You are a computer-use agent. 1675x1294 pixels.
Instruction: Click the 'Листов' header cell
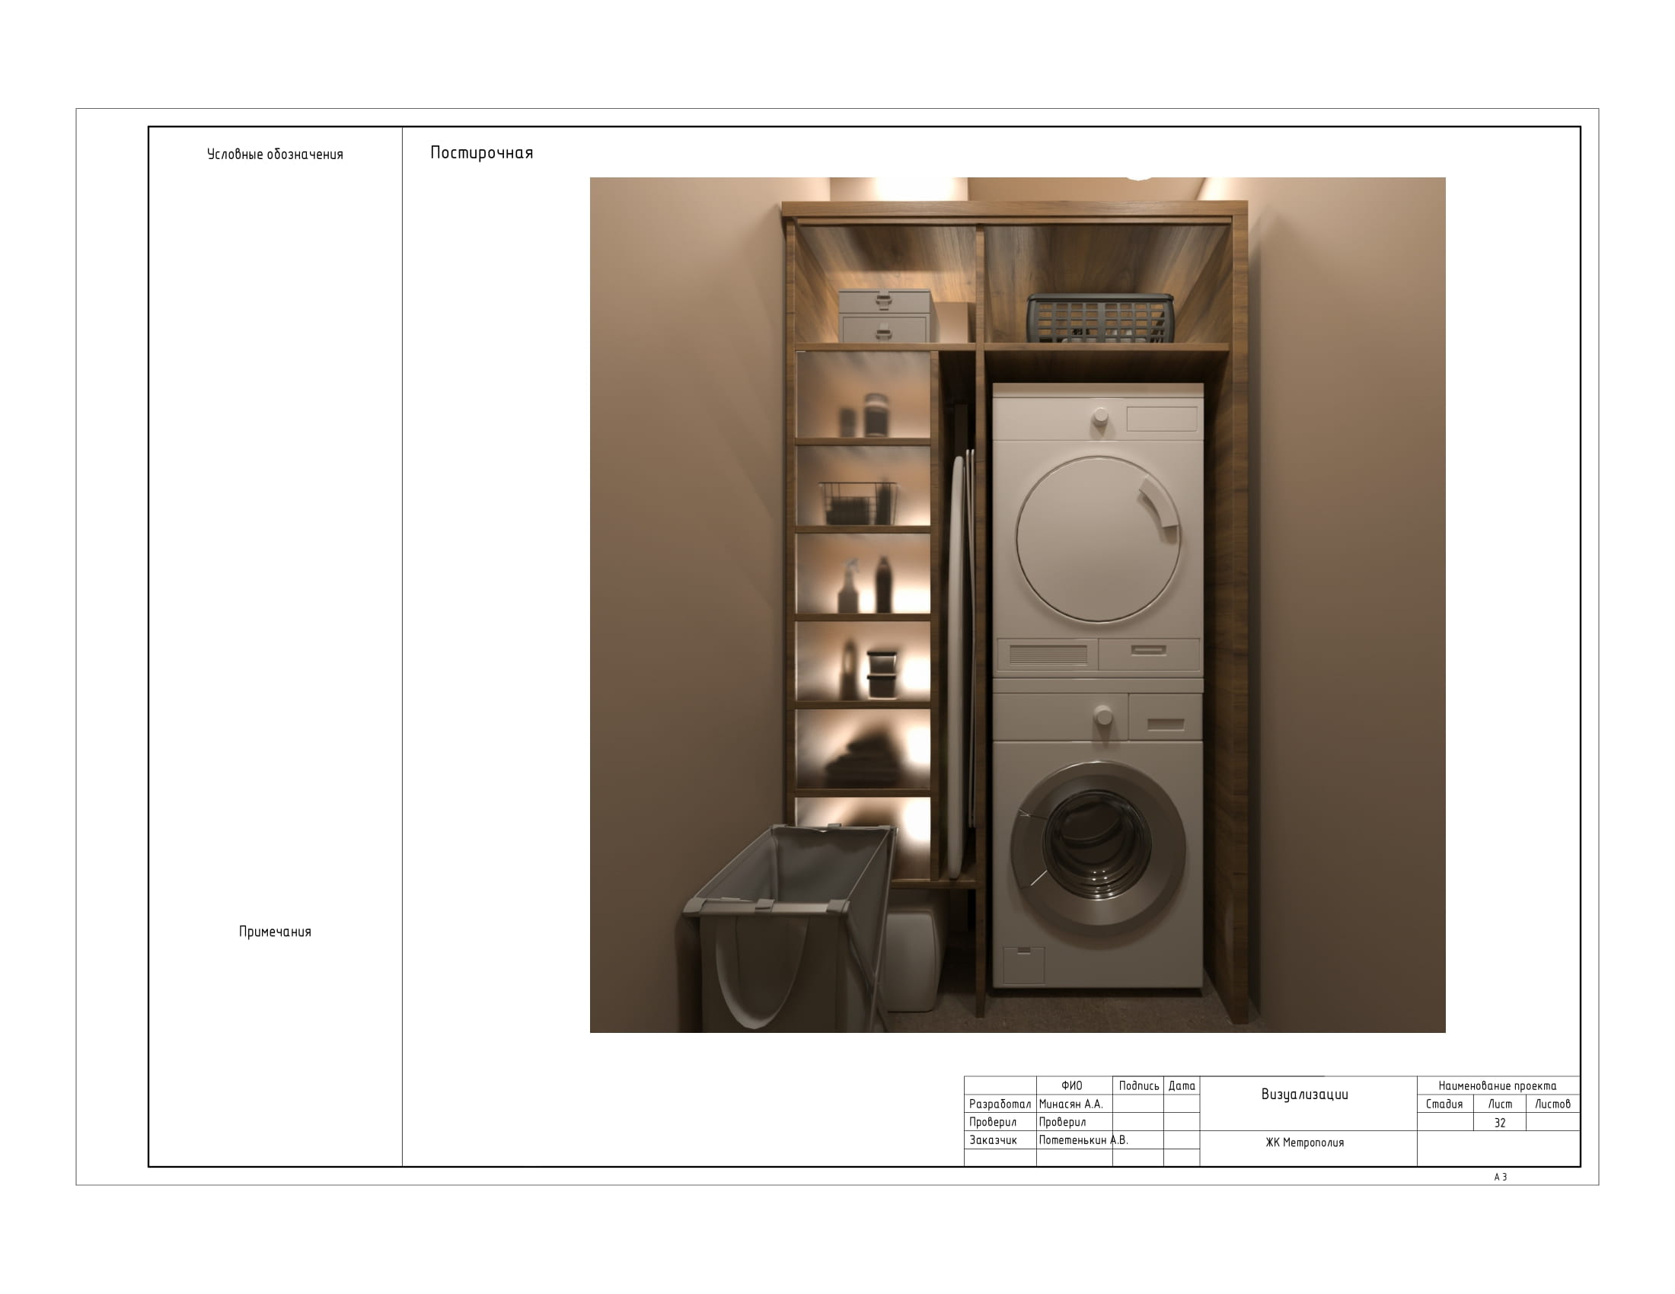point(1553,1104)
